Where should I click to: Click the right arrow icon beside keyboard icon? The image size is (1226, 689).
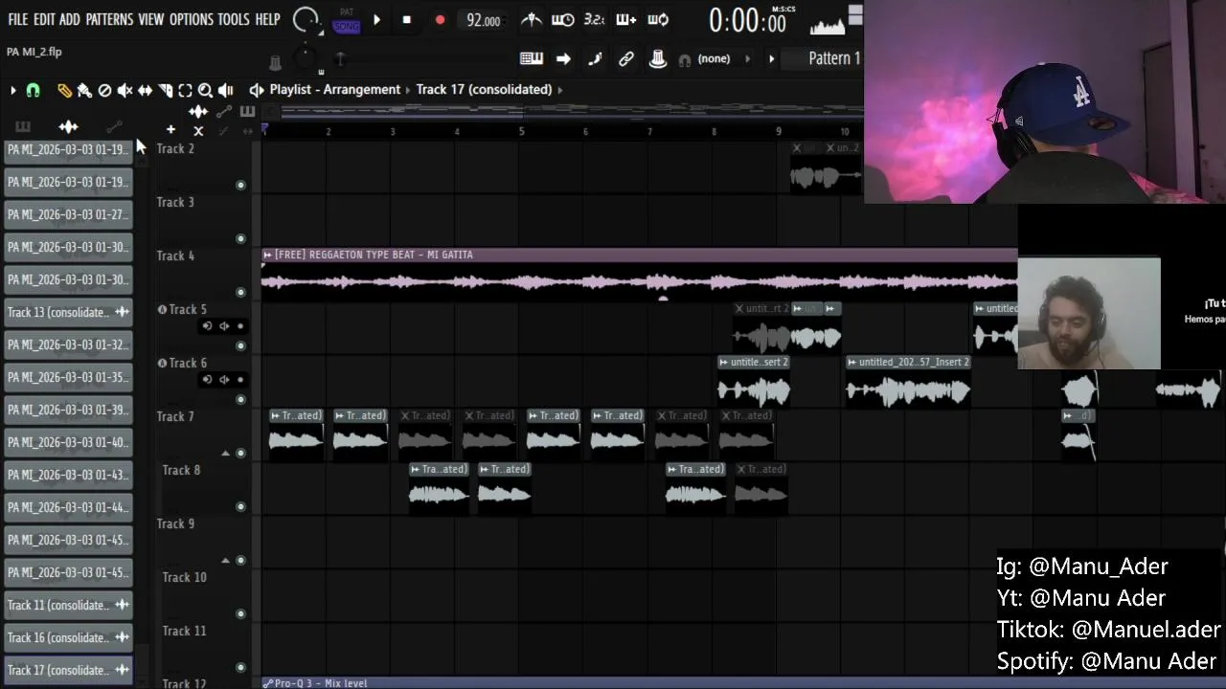pyautogui.click(x=563, y=59)
